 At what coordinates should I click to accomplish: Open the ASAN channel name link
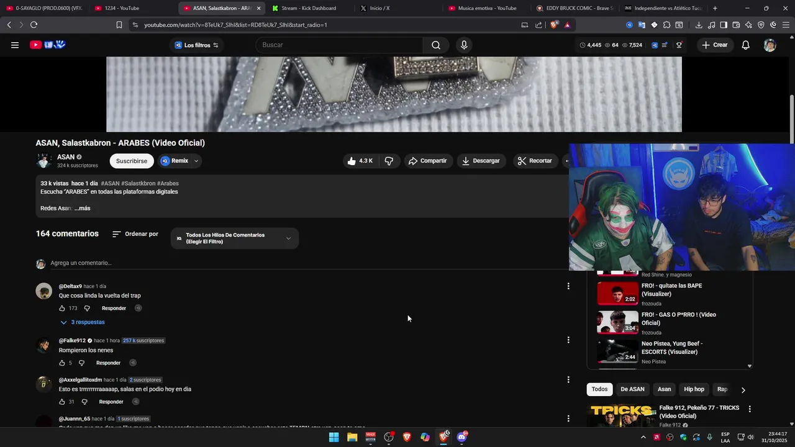pyautogui.click(x=66, y=157)
